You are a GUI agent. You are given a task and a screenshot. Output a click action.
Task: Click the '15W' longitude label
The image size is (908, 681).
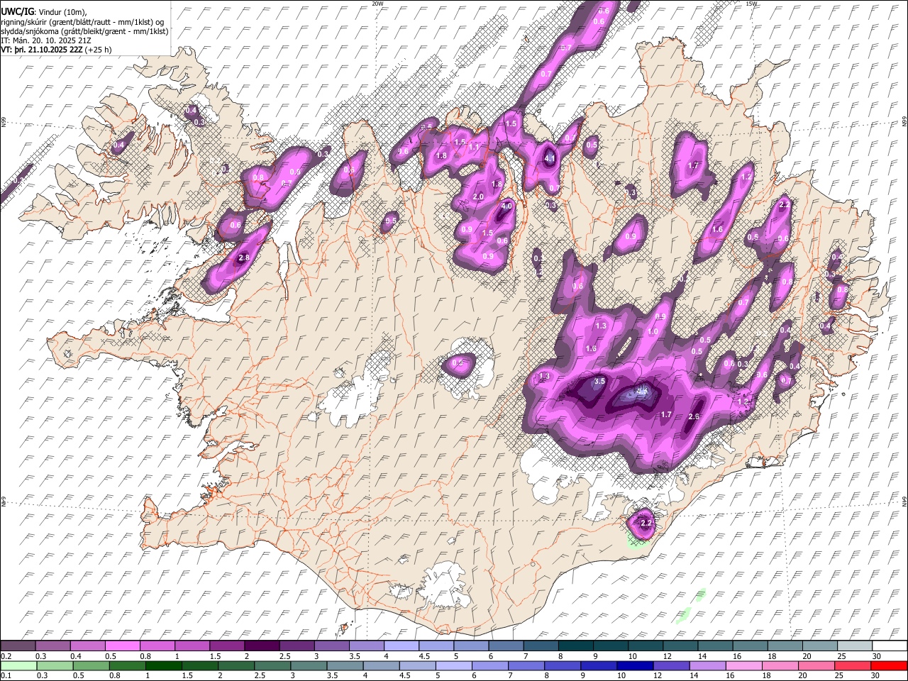pos(751,4)
